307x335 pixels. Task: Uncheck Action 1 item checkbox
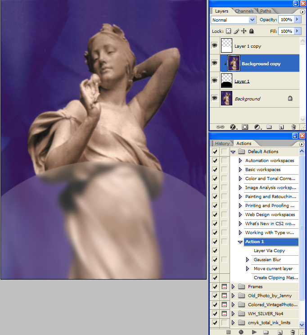click(x=215, y=241)
